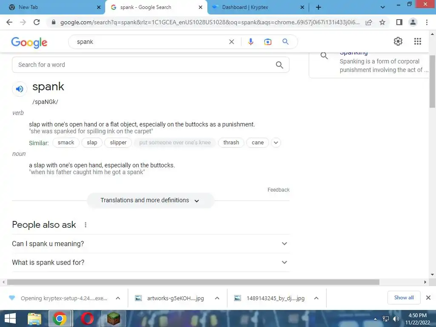Click the taskbar network icon
Screen dimensions: 436x327
(x=386, y=319)
